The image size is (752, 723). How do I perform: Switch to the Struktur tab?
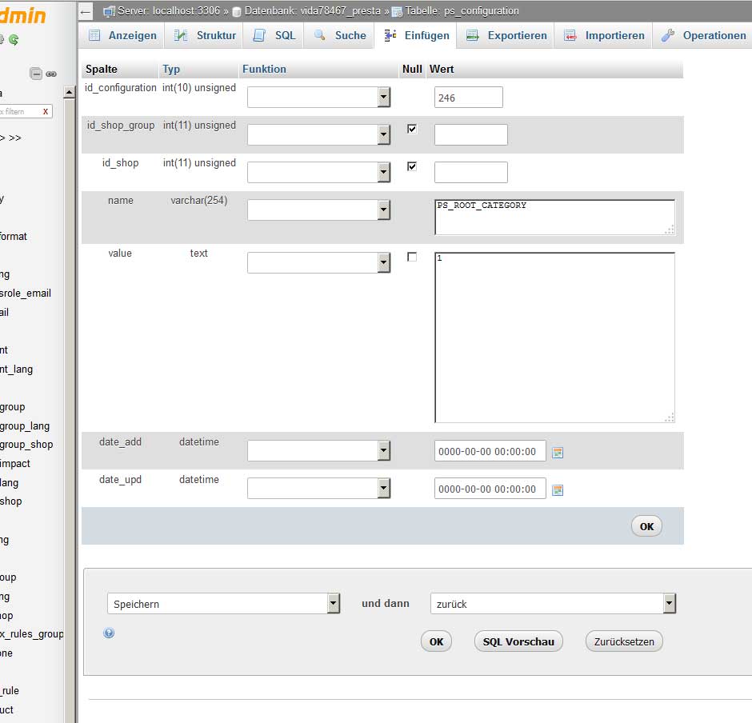205,35
